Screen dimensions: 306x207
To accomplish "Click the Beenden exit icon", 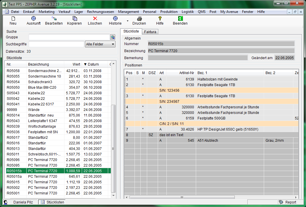I will [x=180, y=18].
